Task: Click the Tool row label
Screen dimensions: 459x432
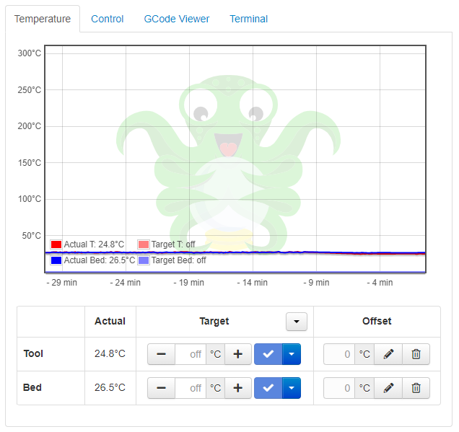Action: 33,354
